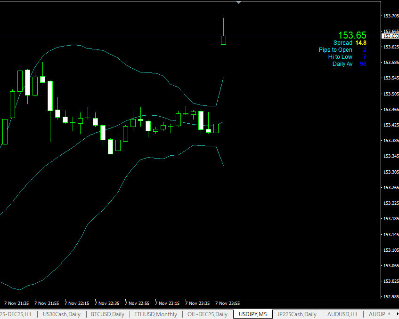Viewport: 399px width, 319px height.
Task: Switch to the OIL-DEC25,Daily tab
Action: 207,314
